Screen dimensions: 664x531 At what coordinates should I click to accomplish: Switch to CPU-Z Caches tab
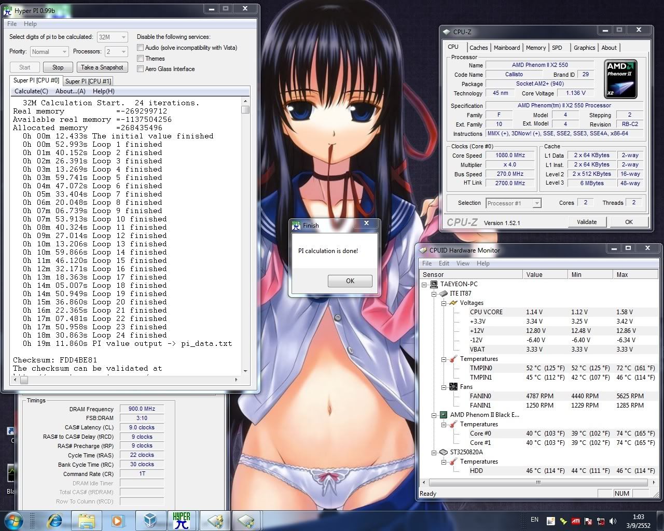click(x=478, y=48)
